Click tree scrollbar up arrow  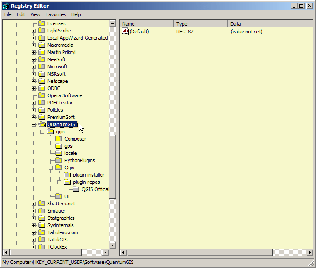point(113,23)
